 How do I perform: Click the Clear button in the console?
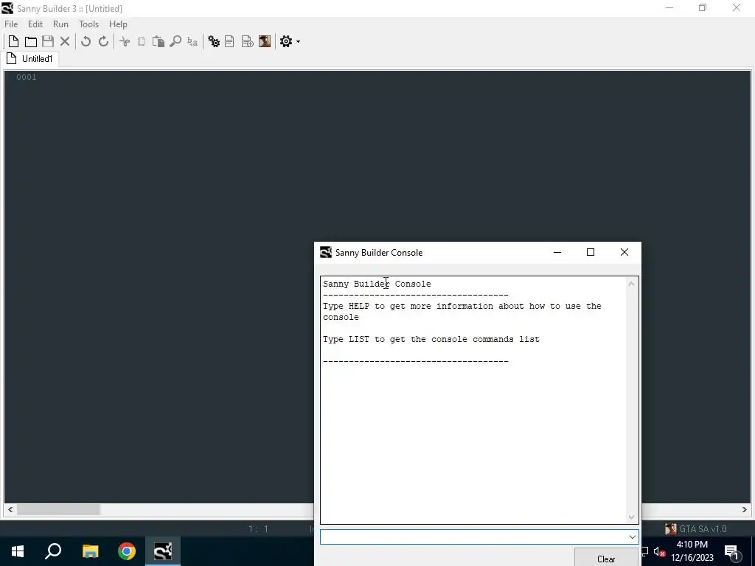[x=606, y=559]
